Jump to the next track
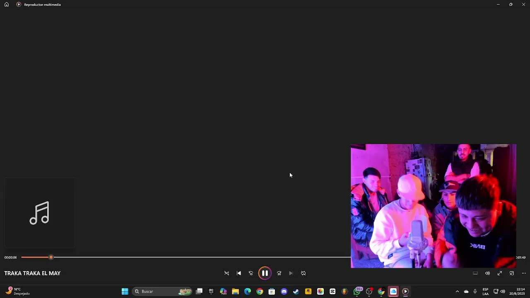Image resolution: width=530 pixels, height=298 pixels. (x=291, y=273)
